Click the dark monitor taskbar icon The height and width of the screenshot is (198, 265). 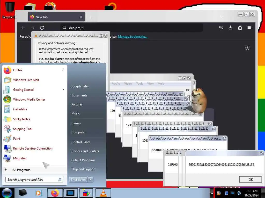click(70, 193)
